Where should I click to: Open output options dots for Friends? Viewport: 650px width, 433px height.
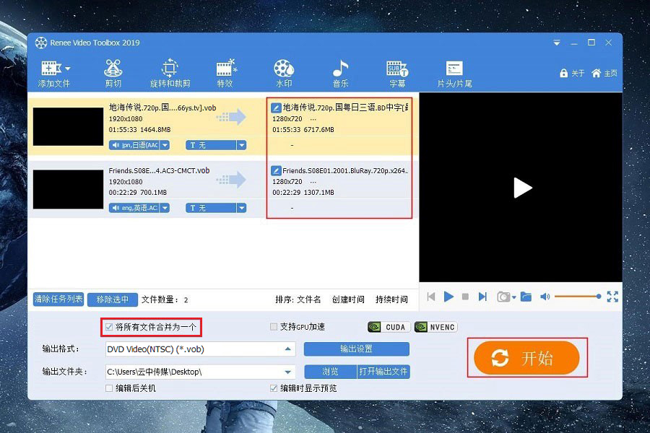[x=313, y=182]
